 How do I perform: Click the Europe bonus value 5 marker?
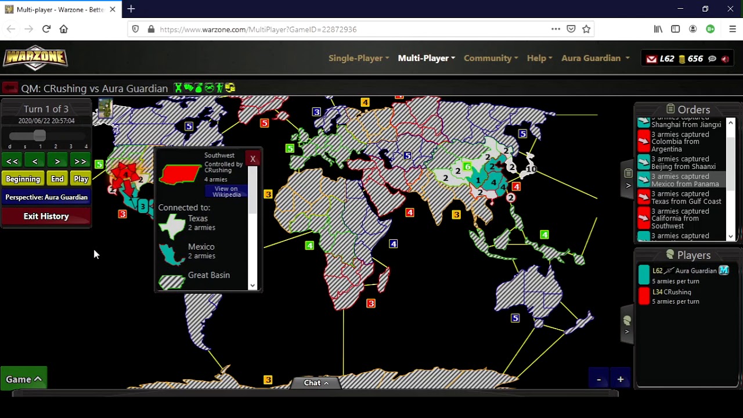point(290,149)
